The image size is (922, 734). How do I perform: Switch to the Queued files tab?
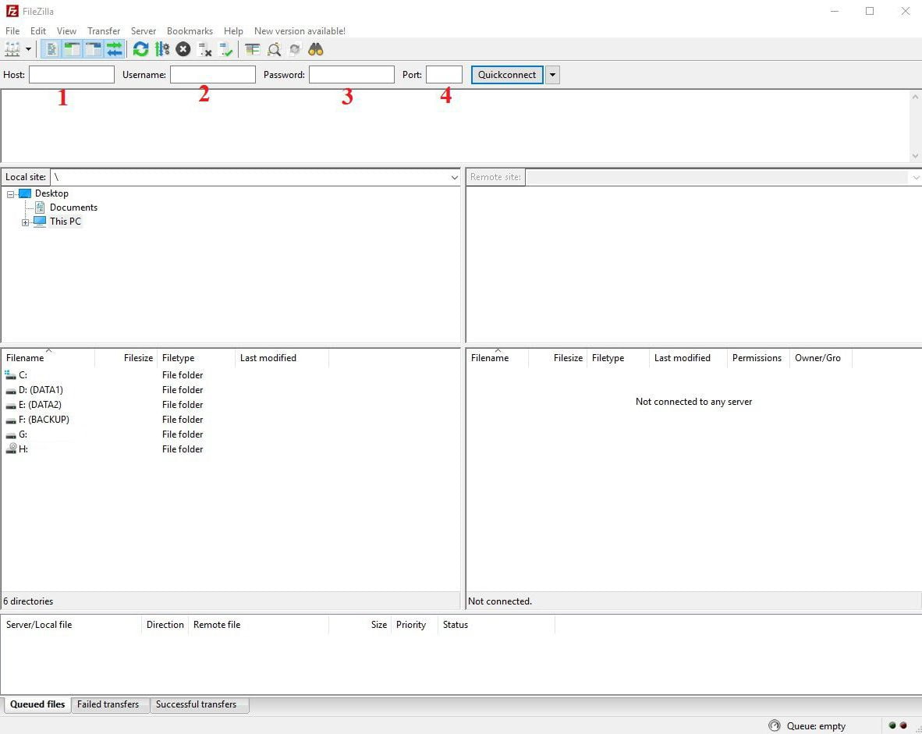pos(37,704)
